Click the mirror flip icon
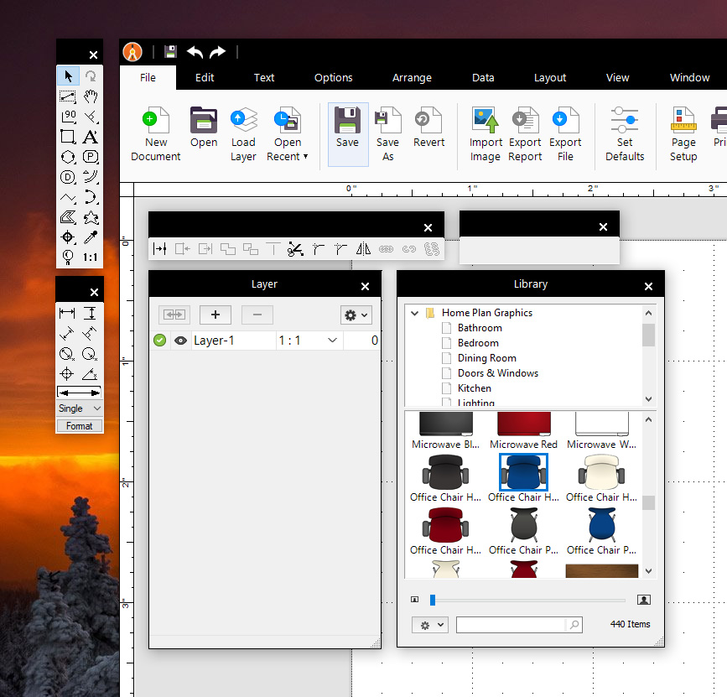The height and width of the screenshot is (697, 727). coord(363,249)
